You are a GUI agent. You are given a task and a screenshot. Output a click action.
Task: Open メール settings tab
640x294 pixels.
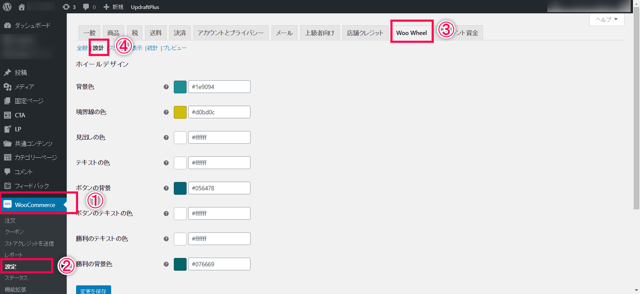(284, 33)
